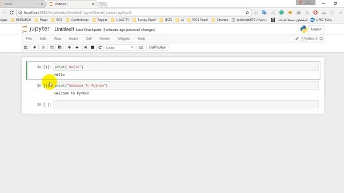The image size is (344, 193).
Task: Open the command palette keyboard icon
Action: [141, 48]
